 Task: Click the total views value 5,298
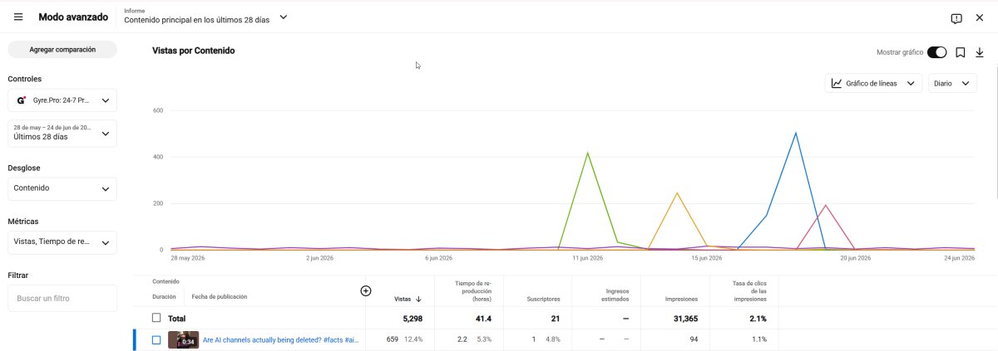pyautogui.click(x=411, y=319)
